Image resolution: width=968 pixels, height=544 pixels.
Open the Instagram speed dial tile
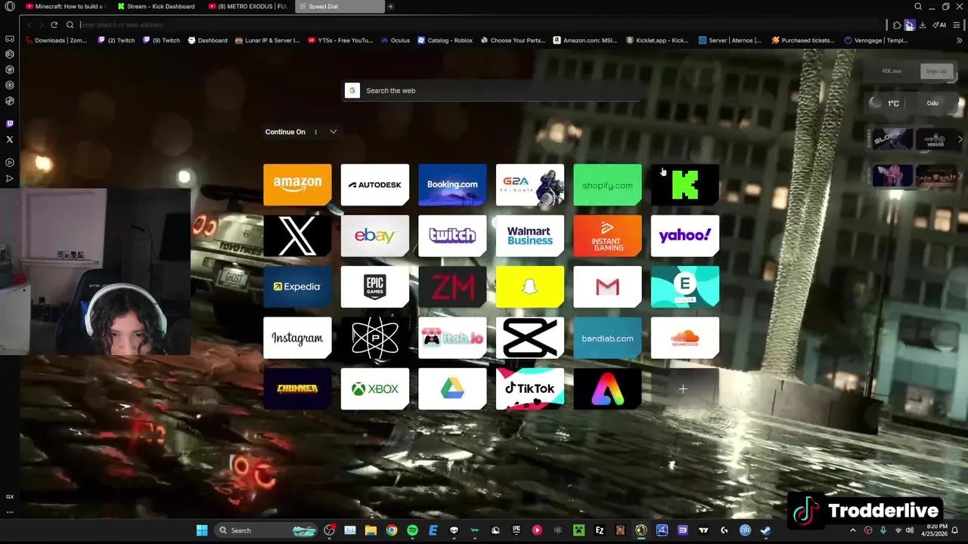tap(297, 338)
